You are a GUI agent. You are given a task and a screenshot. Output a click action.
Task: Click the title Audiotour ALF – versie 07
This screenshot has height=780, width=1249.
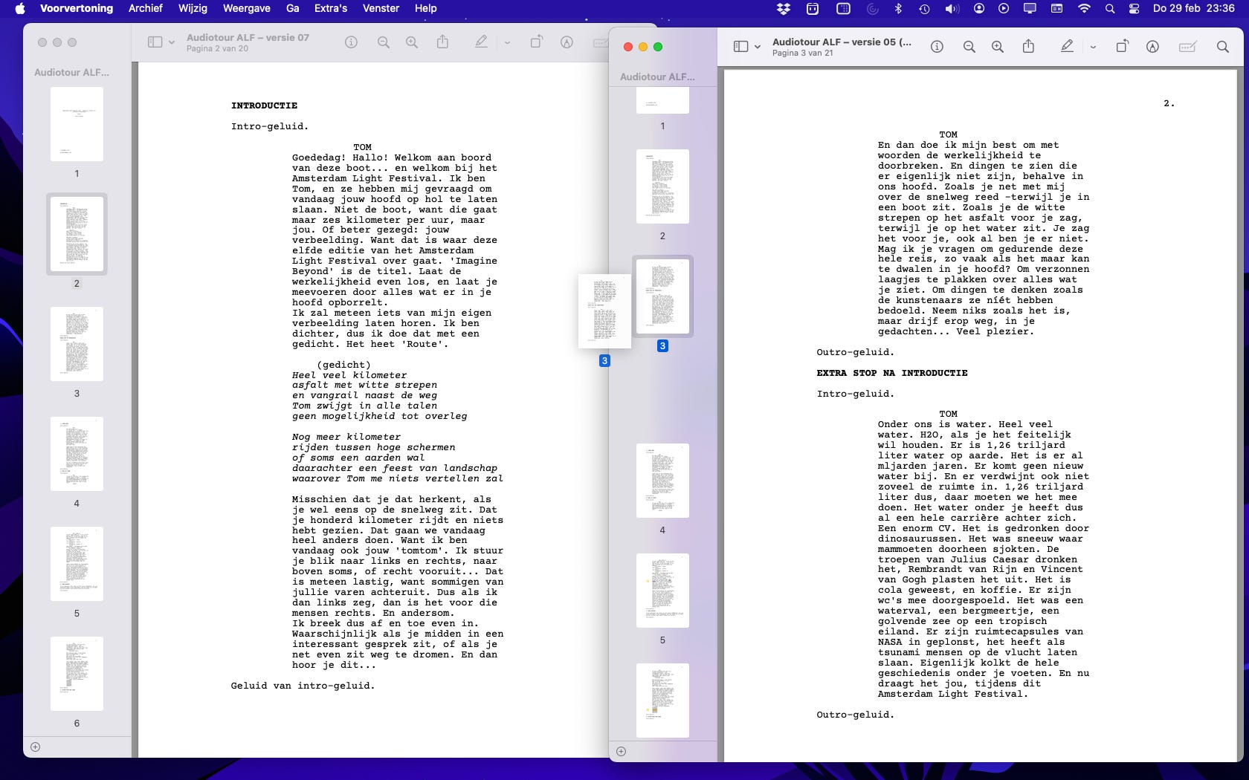(248, 37)
